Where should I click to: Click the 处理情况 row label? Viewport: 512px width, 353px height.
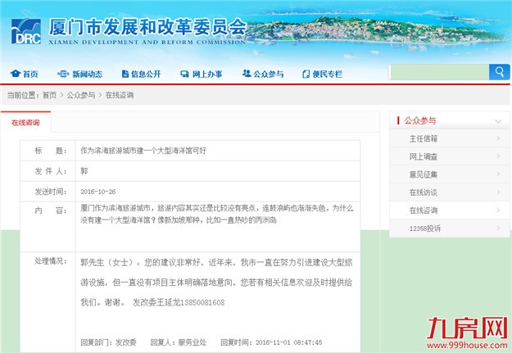51,261
